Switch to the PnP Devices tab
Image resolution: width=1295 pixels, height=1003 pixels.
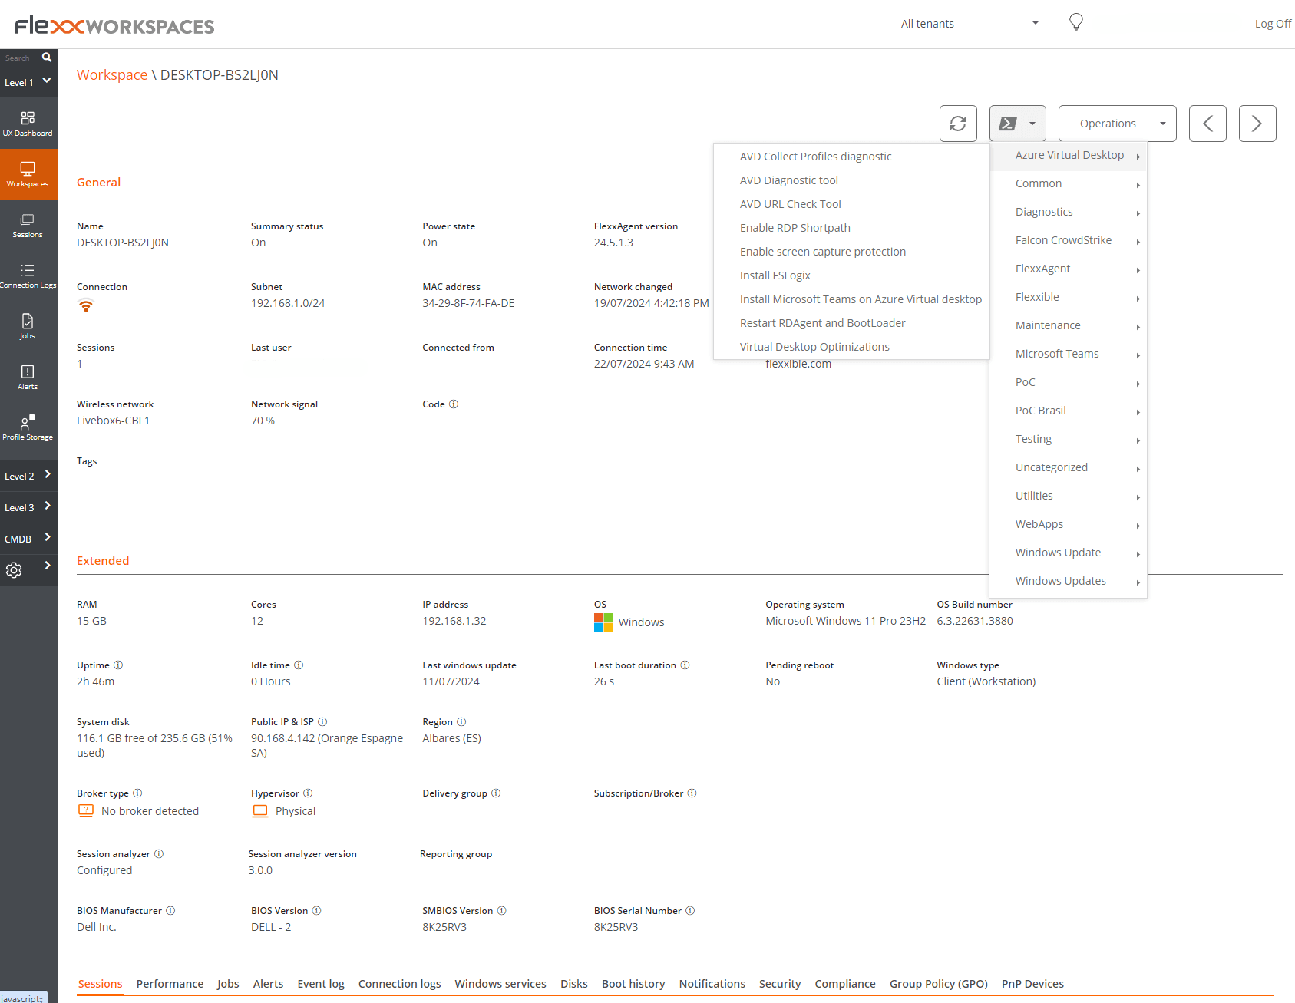point(1032,984)
